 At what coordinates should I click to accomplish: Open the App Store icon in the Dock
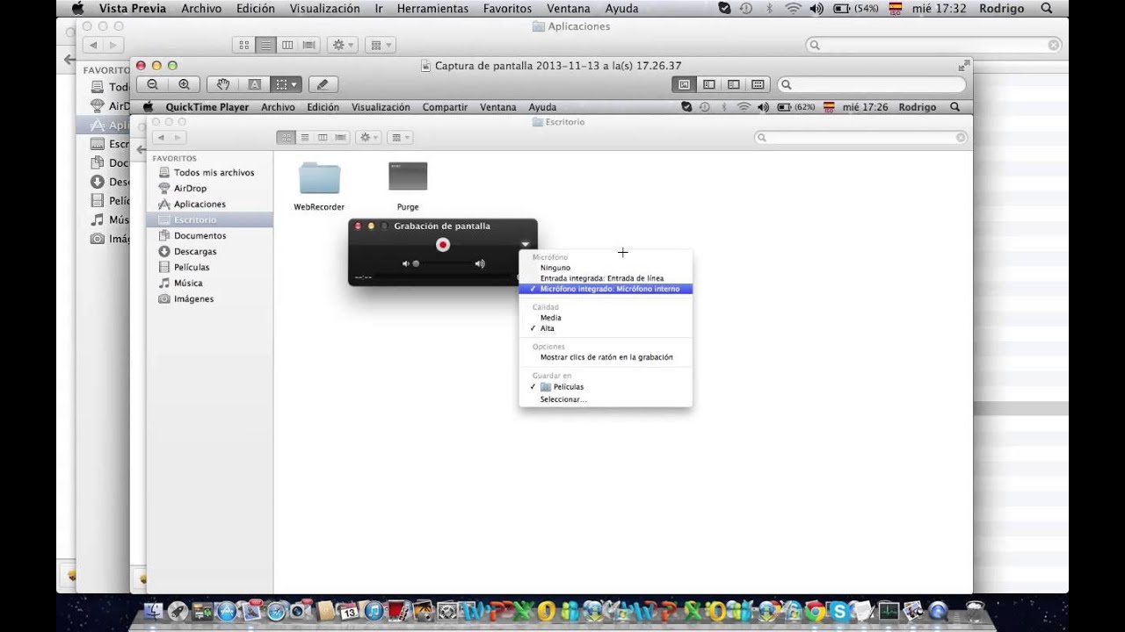point(227,611)
